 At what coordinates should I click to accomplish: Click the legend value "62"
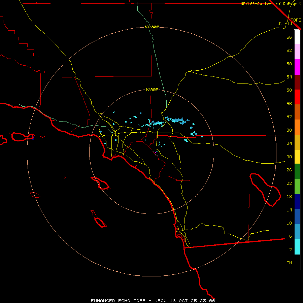point(289,50)
